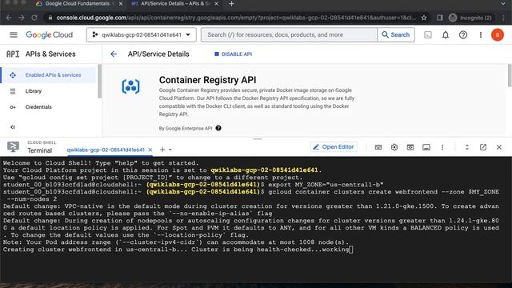Click the blue Search button
Viewport: 512px width, 288px height.
coord(396,34)
